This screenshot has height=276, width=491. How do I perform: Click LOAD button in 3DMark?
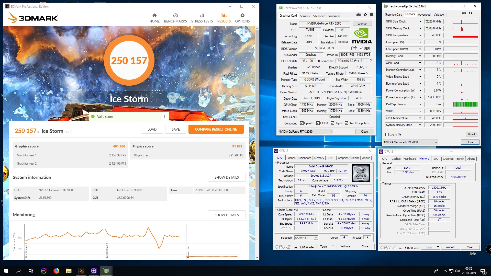click(x=152, y=129)
